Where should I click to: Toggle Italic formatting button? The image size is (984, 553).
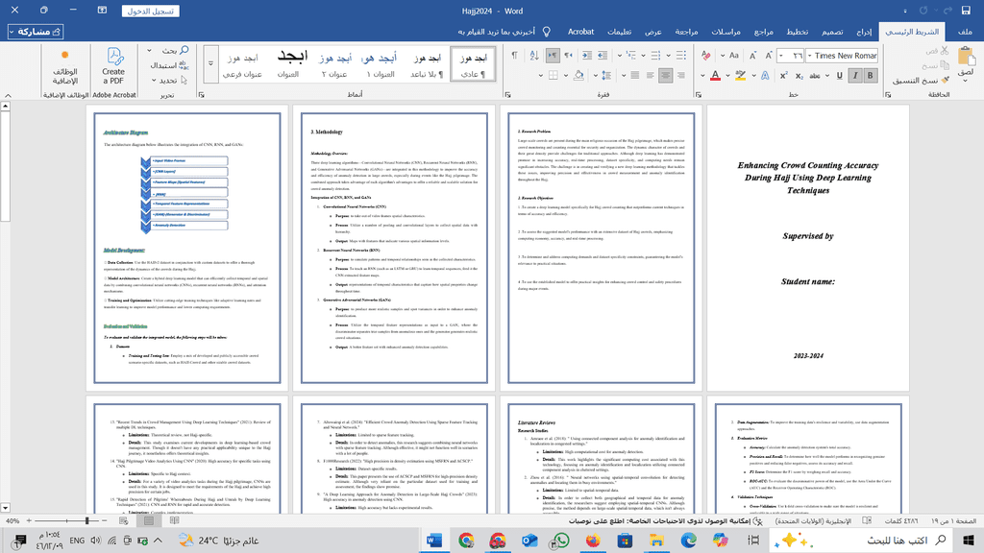[855, 75]
